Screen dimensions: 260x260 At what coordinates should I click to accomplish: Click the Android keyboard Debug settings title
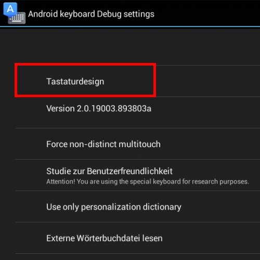coord(91,14)
